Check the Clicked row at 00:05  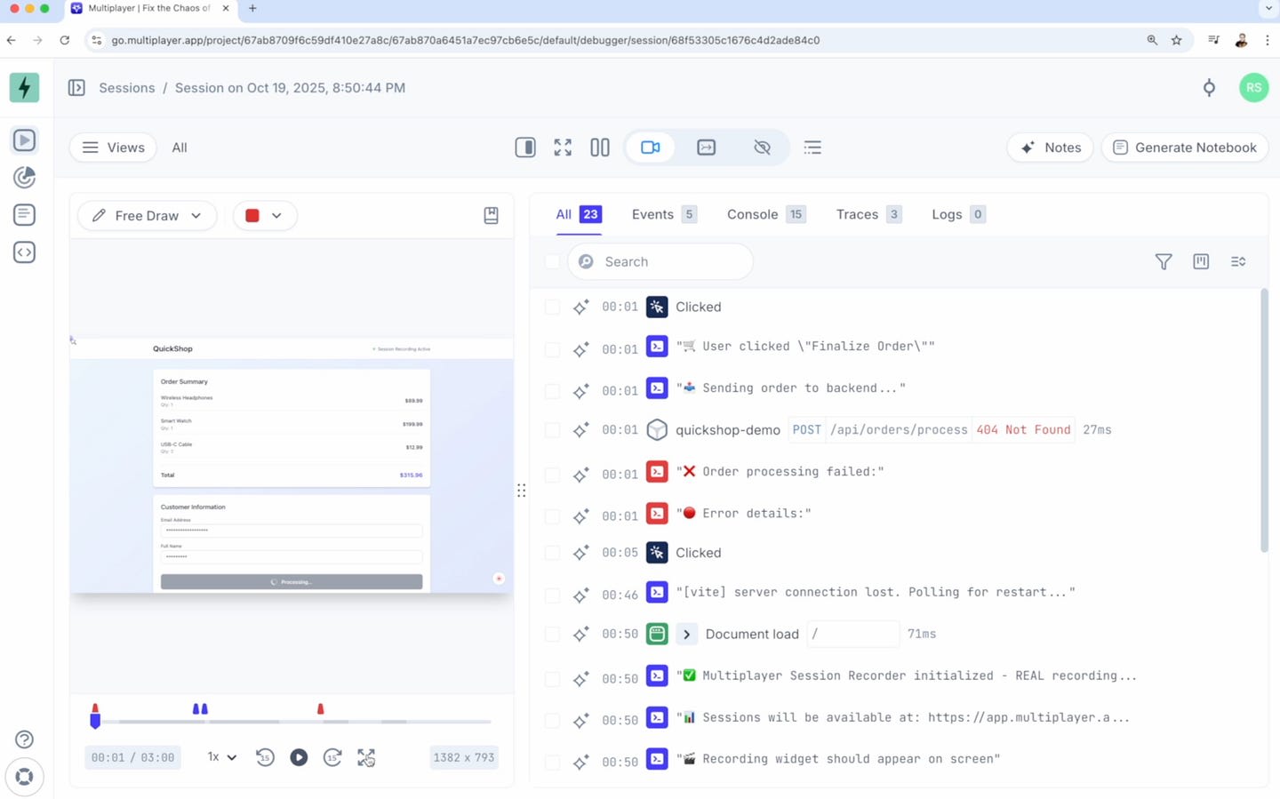point(552,553)
